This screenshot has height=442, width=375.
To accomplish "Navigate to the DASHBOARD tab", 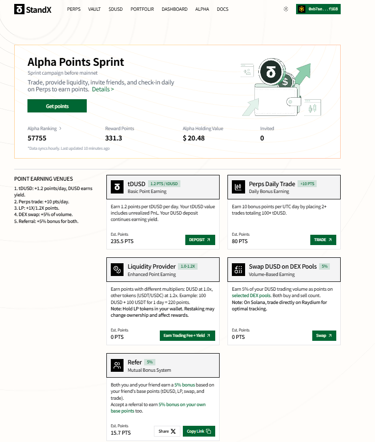I will tap(175, 9).
